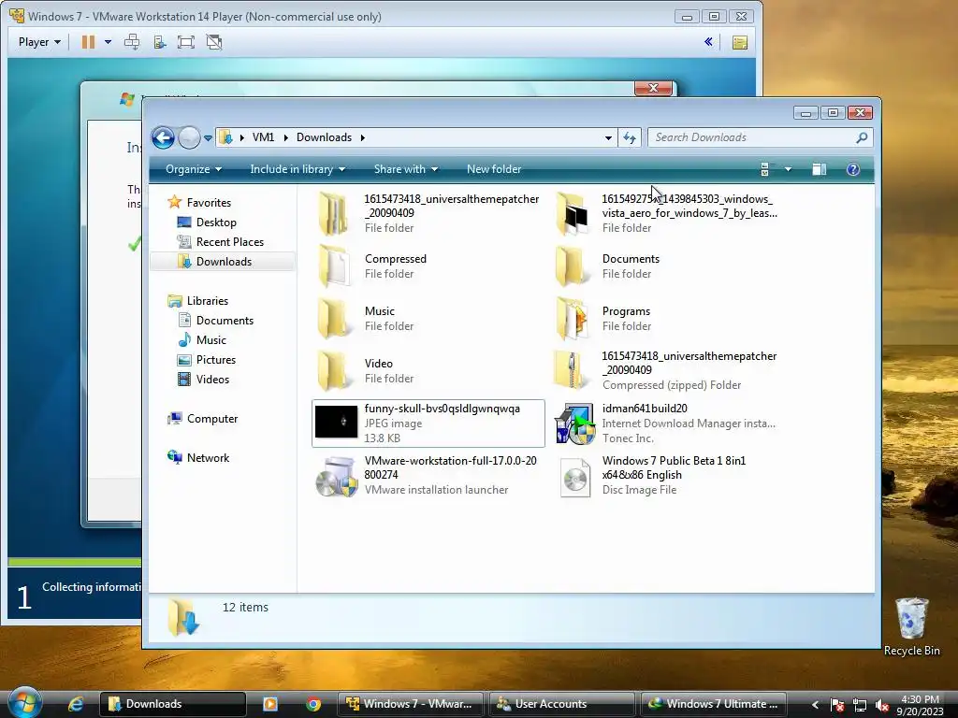
Task: Switch to User Accounts taskbar window
Action: [x=561, y=704]
